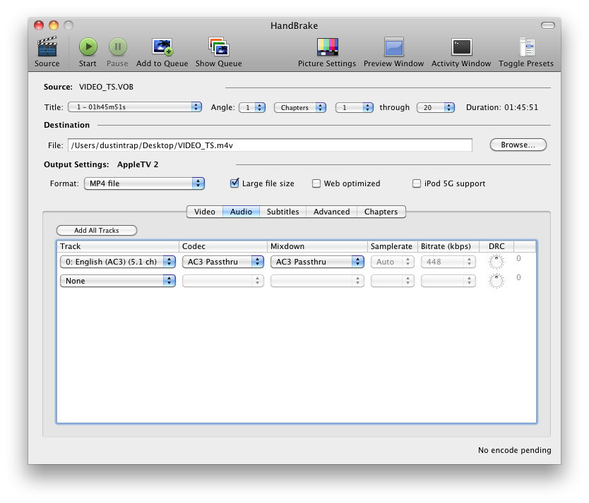This screenshot has height=503, width=589.
Task: Click the Add to Queue icon
Action: coord(162,47)
